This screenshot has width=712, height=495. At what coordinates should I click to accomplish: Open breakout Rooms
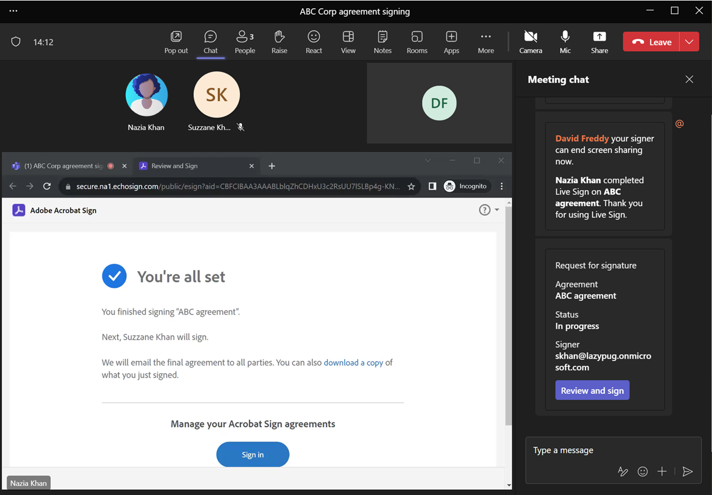click(417, 41)
